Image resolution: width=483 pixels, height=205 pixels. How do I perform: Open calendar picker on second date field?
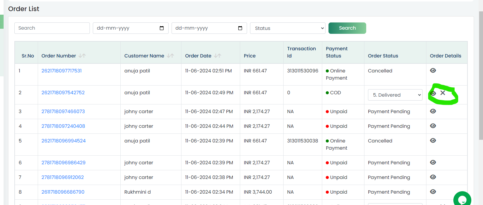(x=240, y=28)
